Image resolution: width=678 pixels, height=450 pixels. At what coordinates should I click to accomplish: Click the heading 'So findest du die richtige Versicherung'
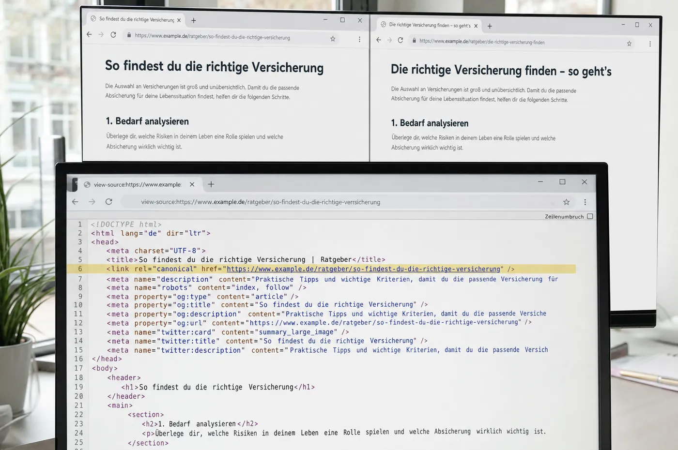point(215,67)
